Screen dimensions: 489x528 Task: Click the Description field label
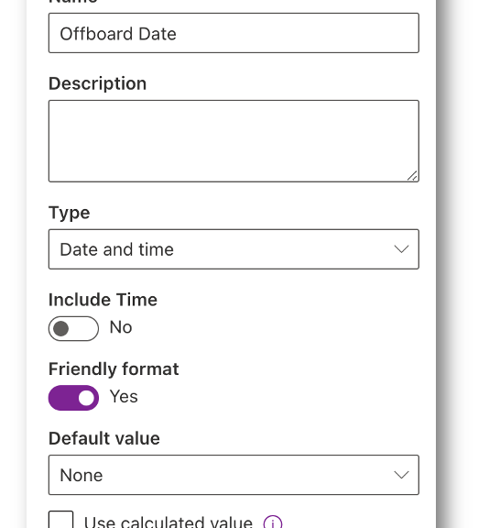click(x=98, y=83)
